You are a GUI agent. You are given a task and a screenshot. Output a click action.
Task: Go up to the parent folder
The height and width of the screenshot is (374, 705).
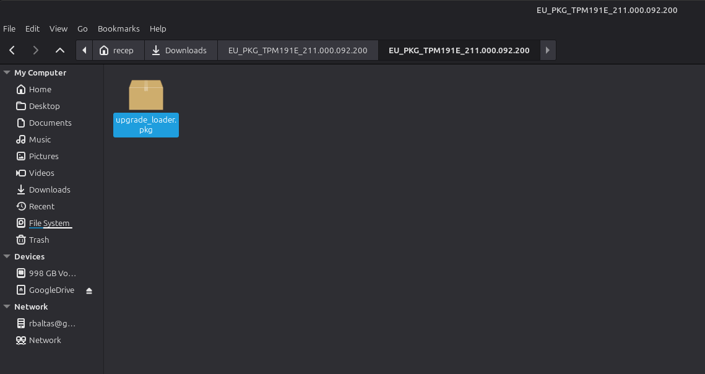(60, 50)
